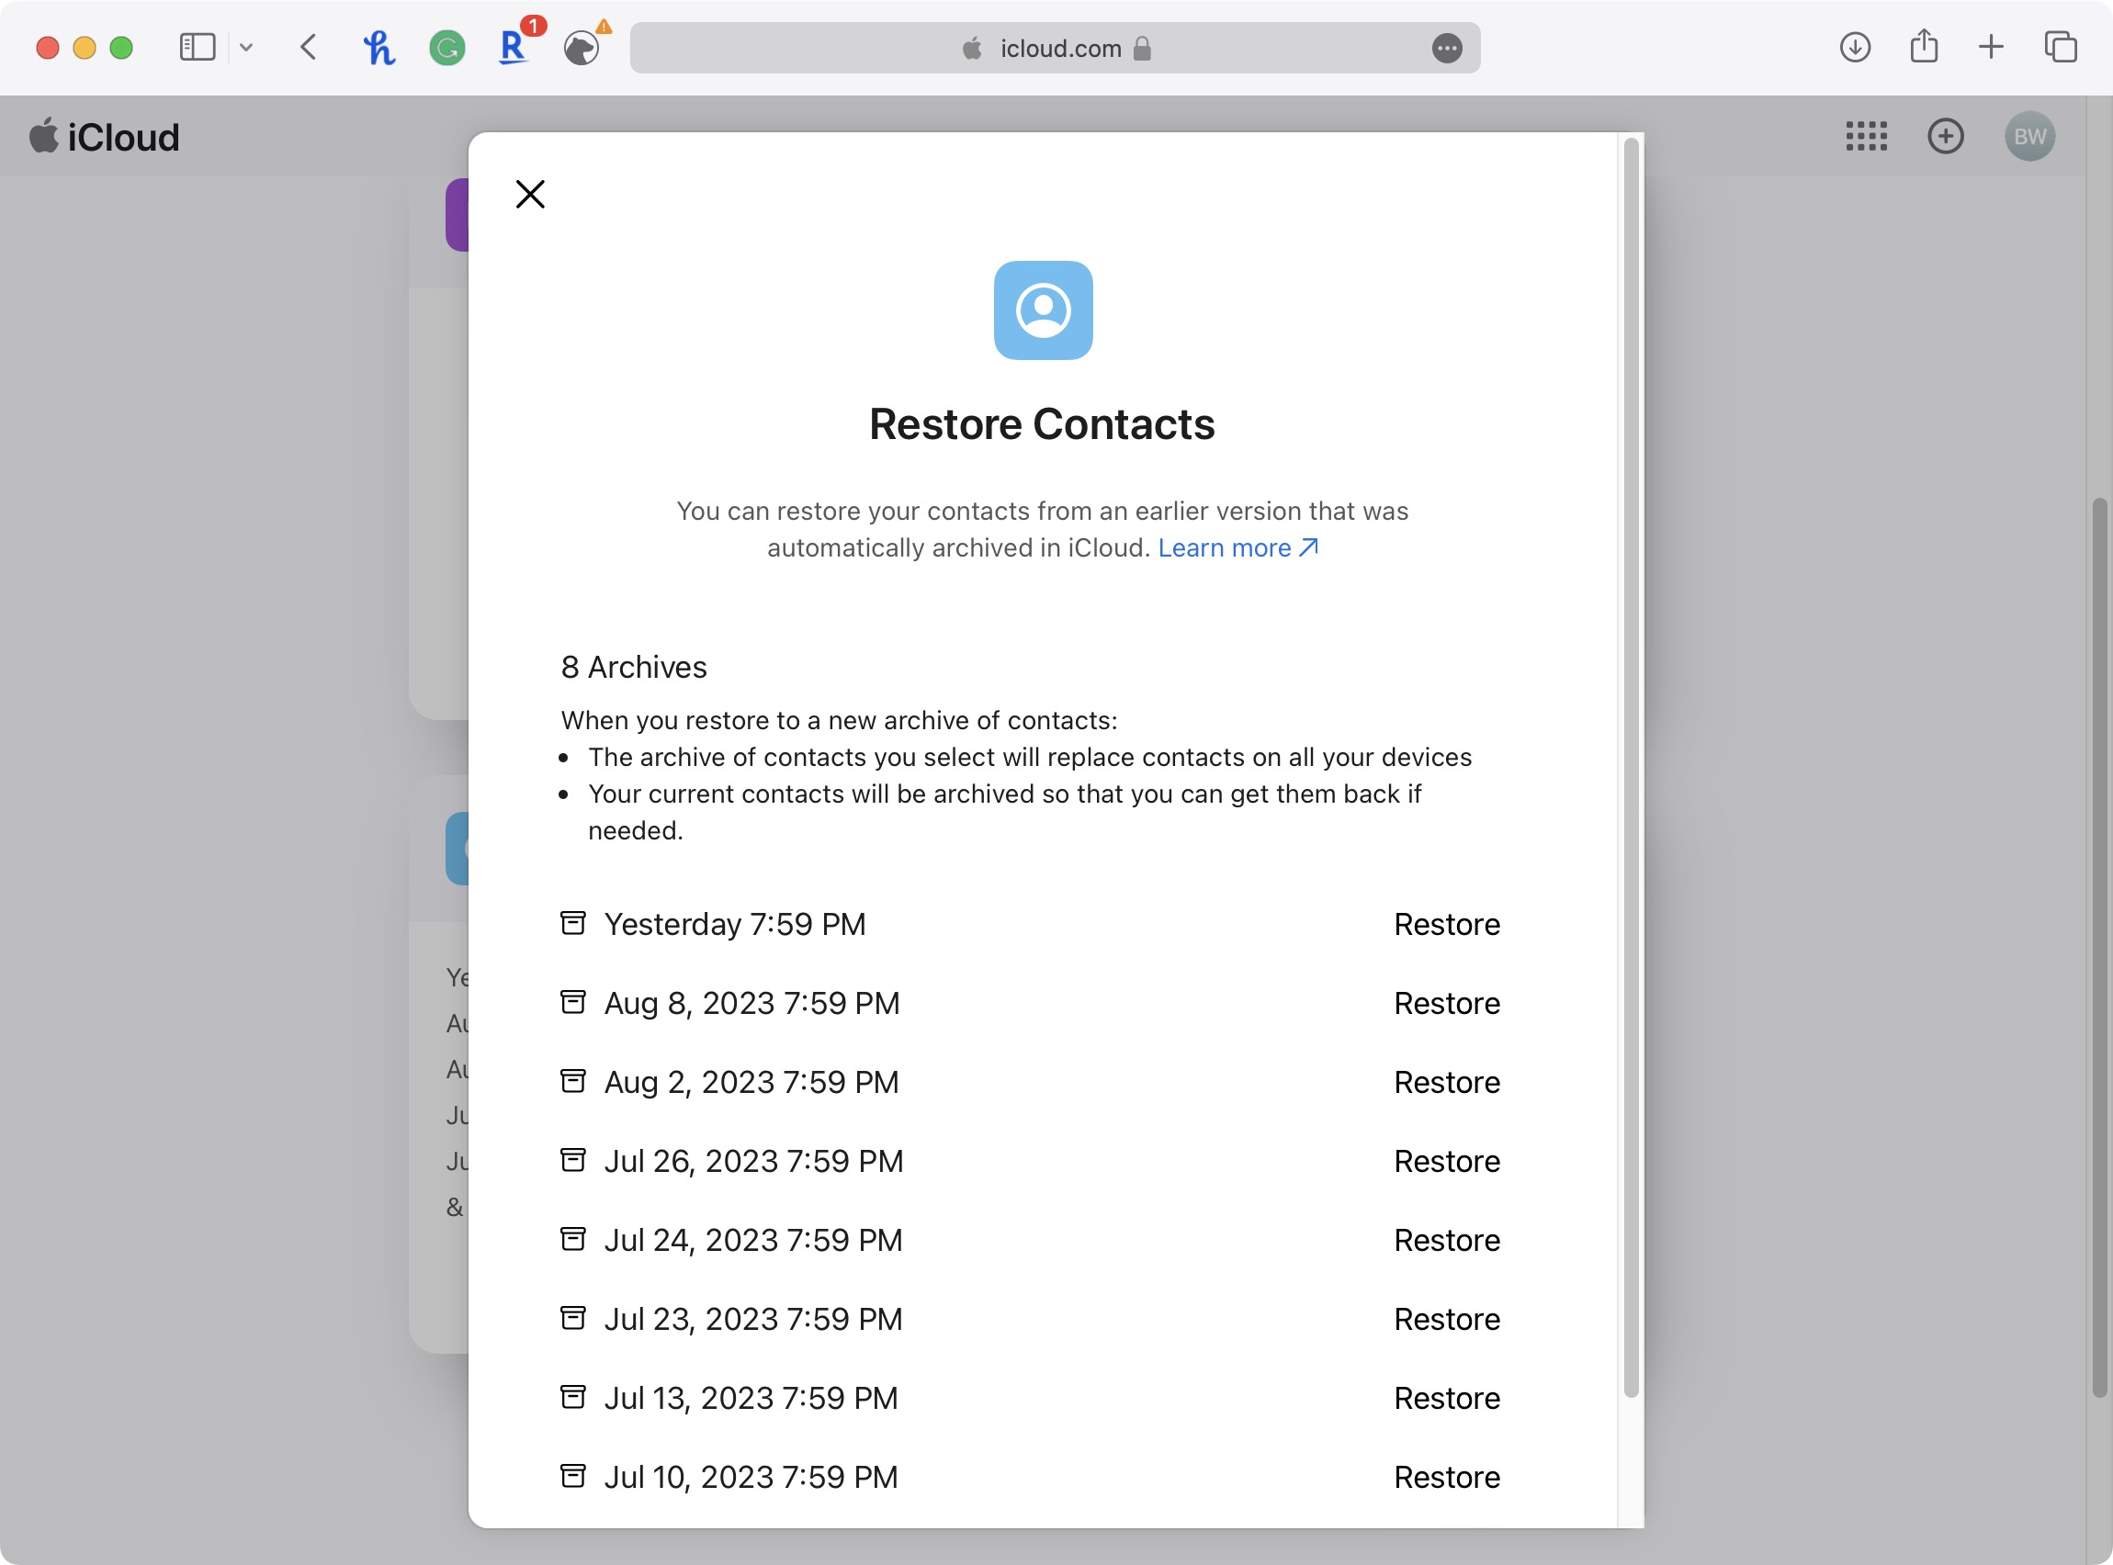2113x1565 pixels.
Task: Click archive icon beside Jul 24, 2023
Action: pyautogui.click(x=572, y=1238)
